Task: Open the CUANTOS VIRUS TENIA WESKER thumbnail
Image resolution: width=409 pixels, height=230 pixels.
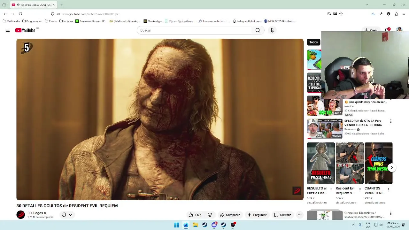Action: coord(378,163)
